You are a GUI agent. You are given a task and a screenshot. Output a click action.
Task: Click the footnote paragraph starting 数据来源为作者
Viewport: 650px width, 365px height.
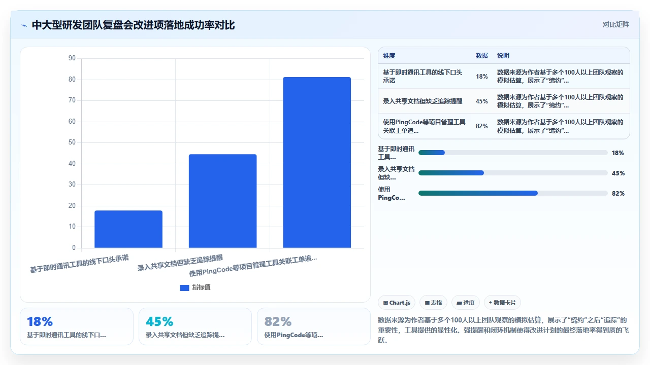pyautogui.click(x=504, y=331)
